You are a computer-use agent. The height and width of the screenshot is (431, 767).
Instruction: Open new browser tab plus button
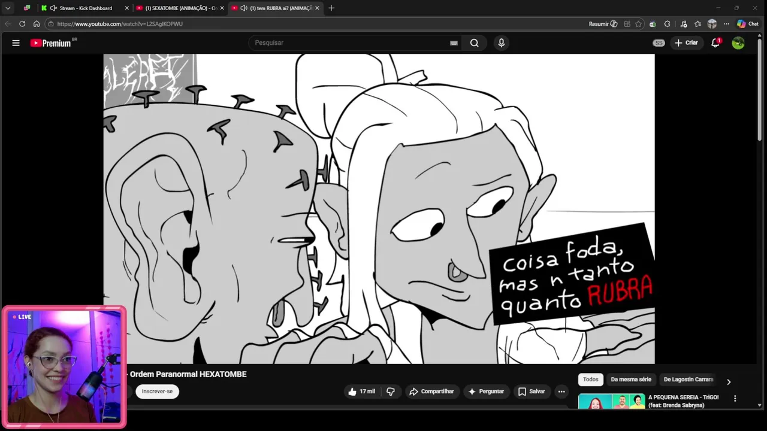click(331, 8)
